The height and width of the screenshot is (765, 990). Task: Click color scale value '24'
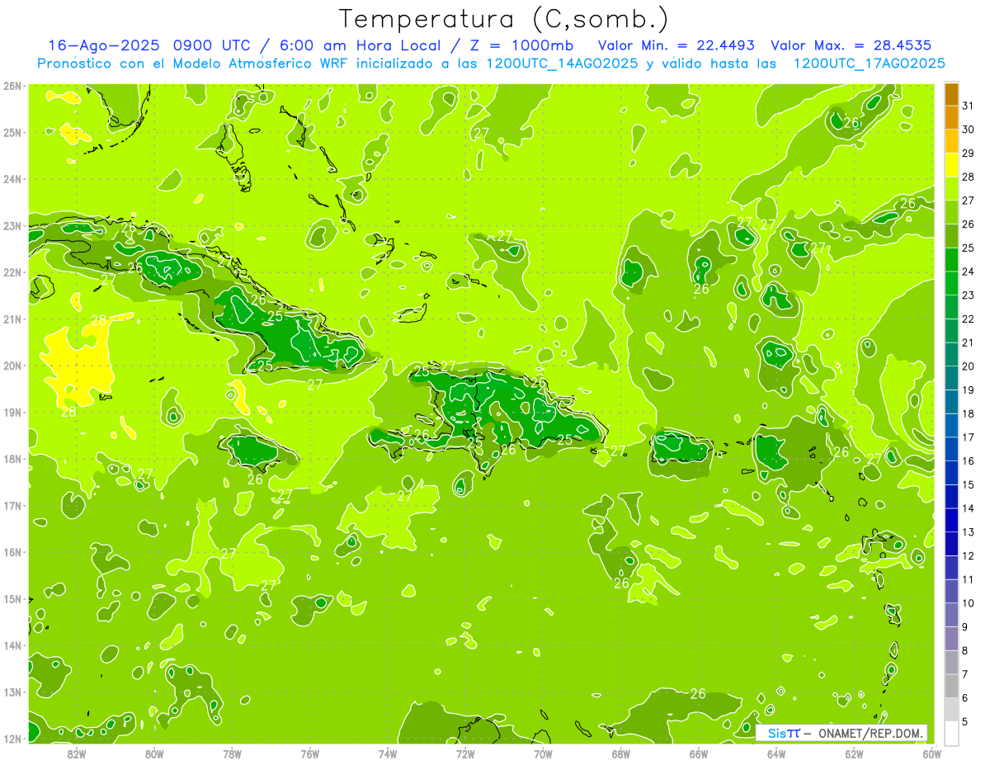[x=969, y=272]
